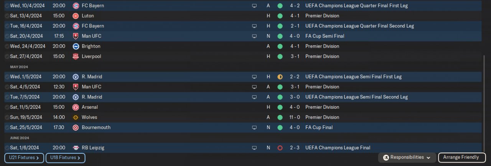
Task: Click the TV broadcast icon on Man UFC FA Cup Semi Final row
Action: click(x=254, y=36)
